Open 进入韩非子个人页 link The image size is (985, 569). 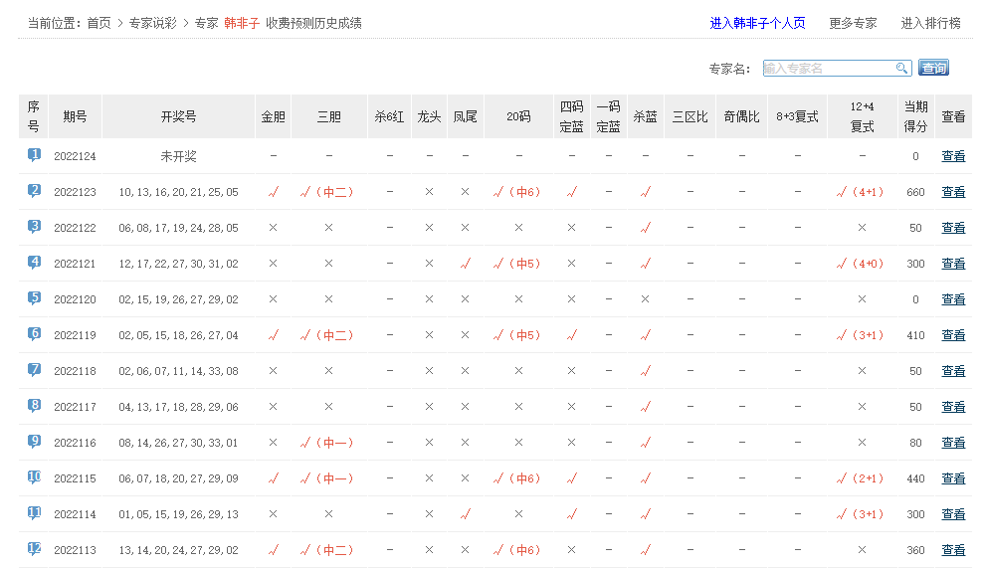click(757, 23)
